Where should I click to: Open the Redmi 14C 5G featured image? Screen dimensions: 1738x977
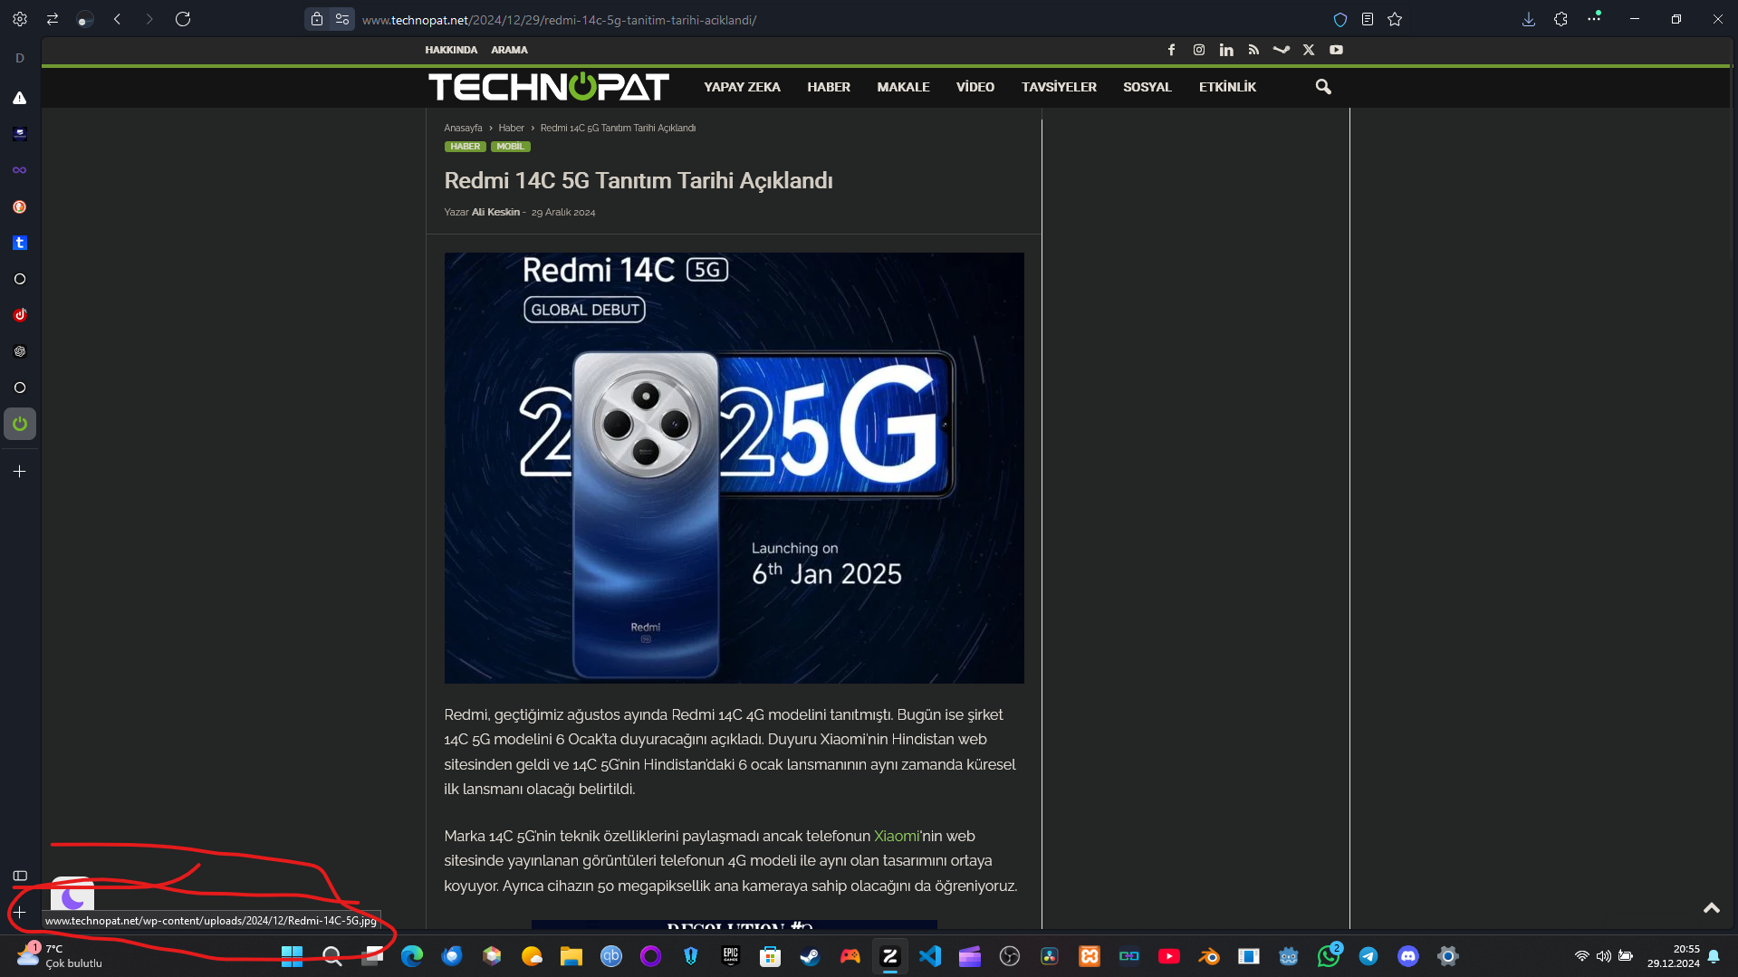tap(734, 468)
